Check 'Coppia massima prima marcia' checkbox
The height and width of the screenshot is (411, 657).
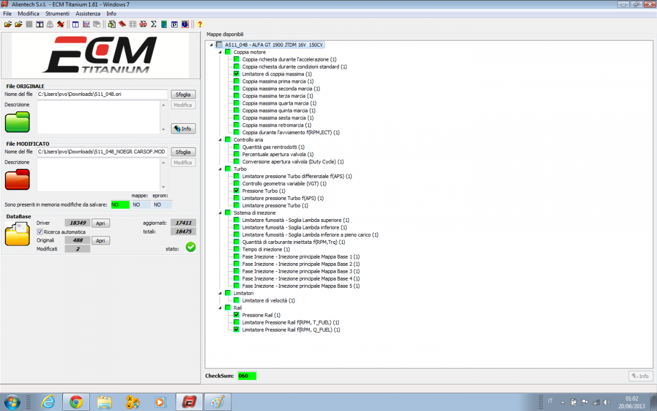[x=237, y=81]
